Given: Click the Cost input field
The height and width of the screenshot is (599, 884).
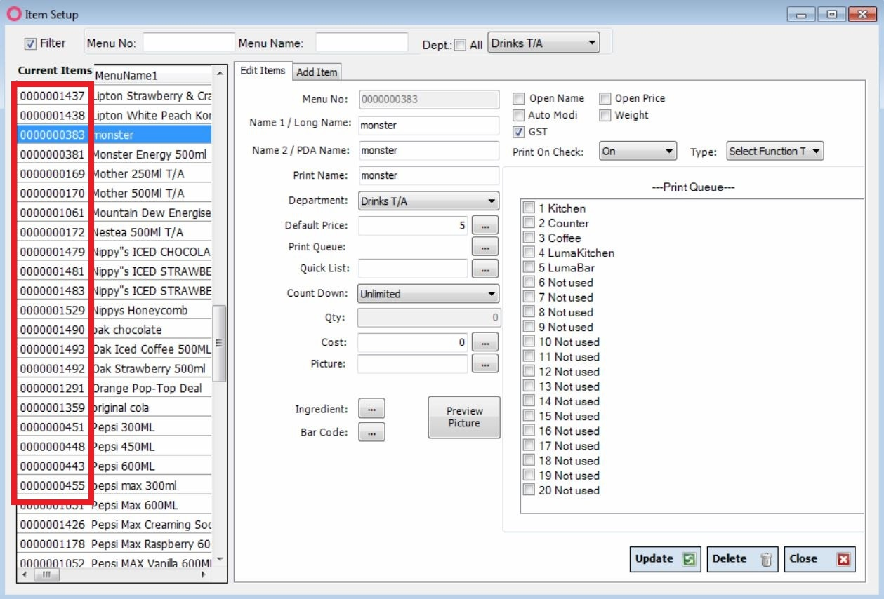Looking at the screenshot, I should (x=413, y=342).
